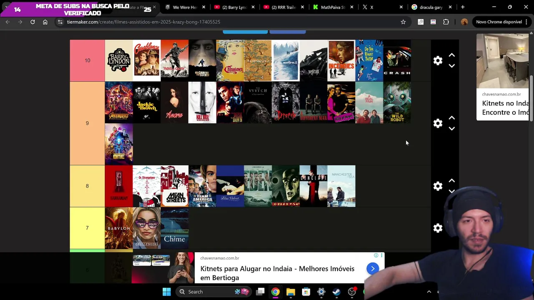Image resolution: width=534 pixels, height=300 pixels.
Task: Select the Jackie Brown poster
Action: point(146,102)
